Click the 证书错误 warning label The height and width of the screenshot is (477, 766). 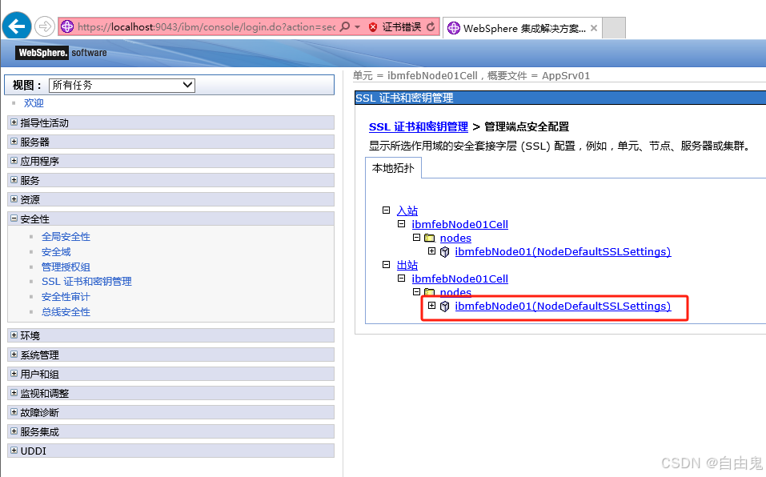coord(402,27)
